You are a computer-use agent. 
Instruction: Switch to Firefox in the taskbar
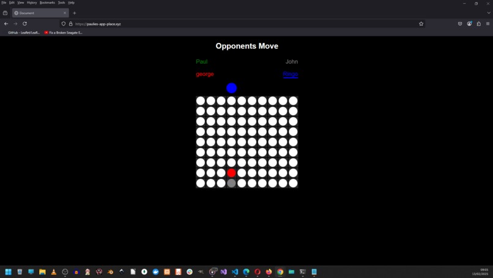click(x=269, y=272)
